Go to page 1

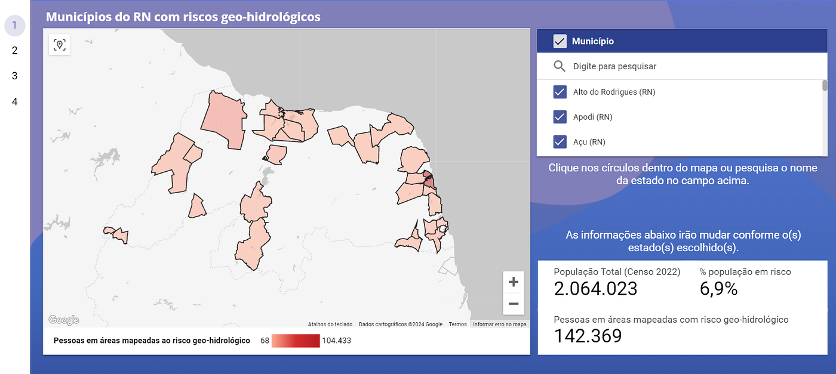(x=15, y=25)
